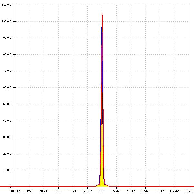Click the 20000 y-axis label
This screenshot has width=194, height=194.
[x=7, y=154]
